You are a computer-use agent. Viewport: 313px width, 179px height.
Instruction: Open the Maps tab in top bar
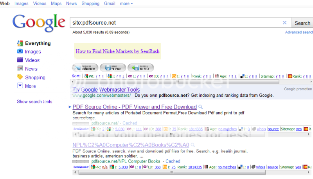tap(56, 4)
